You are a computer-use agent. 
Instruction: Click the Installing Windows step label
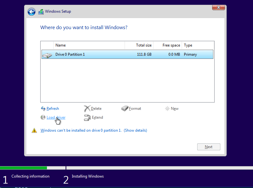point(88,176)
